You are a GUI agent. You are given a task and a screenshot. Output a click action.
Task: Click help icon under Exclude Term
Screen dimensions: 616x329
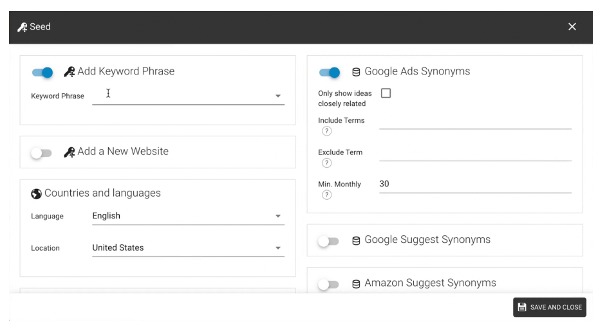[326, 163]
